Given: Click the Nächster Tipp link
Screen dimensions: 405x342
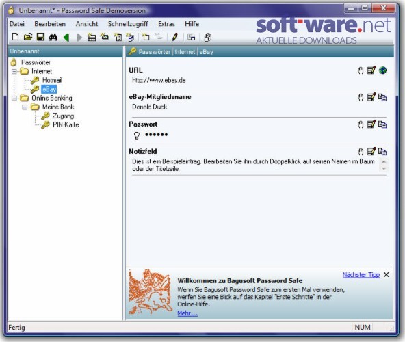Looking at the screenshot, I should [x=361, y=274].
